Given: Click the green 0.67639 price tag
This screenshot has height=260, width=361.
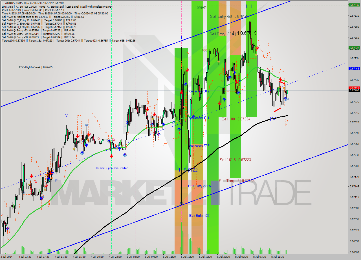Looking at the screenshot, I should coord(354,5).
